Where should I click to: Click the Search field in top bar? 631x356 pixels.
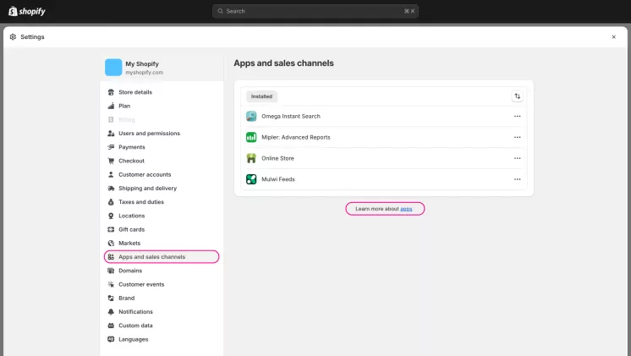(x=315, y=11)
